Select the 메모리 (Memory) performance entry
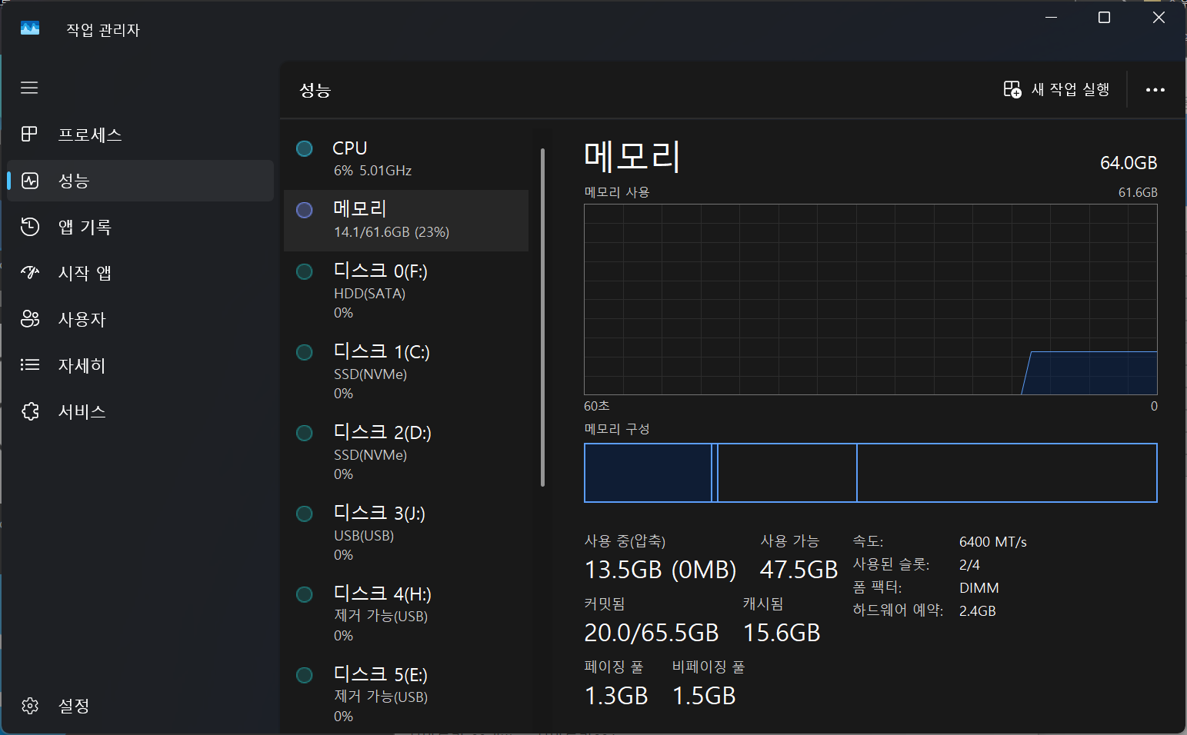The width and height of the screenshot is (1187, 735). (x=405, y=220)
